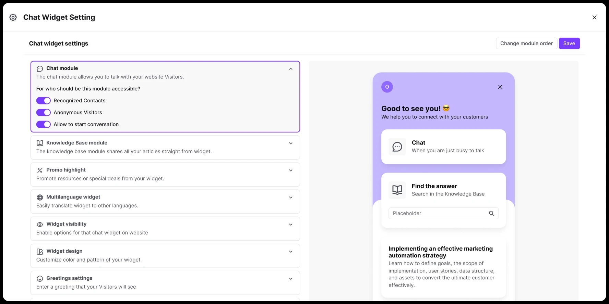
Task: Toggle Recognized Contacts switch
Action: coord(44,101)
